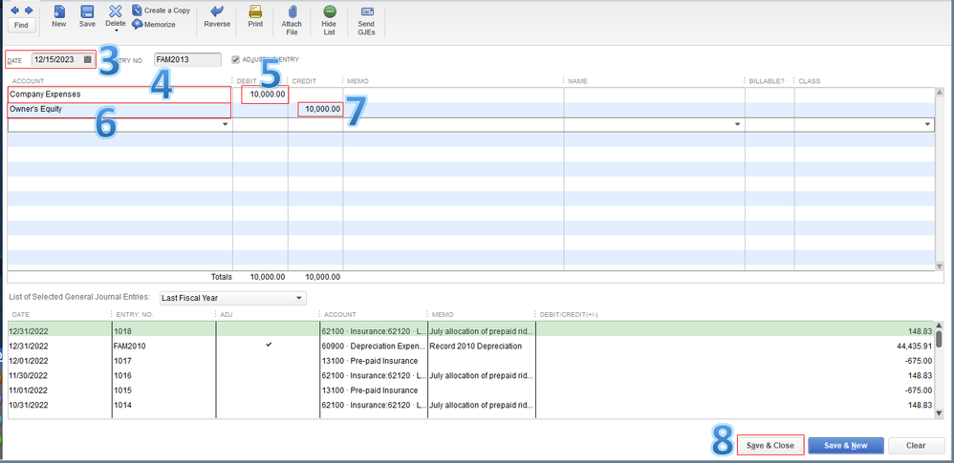This screenshot has height=463, width=954.
Task: Save the journal entry from toolbar
Action: [87, 16]
